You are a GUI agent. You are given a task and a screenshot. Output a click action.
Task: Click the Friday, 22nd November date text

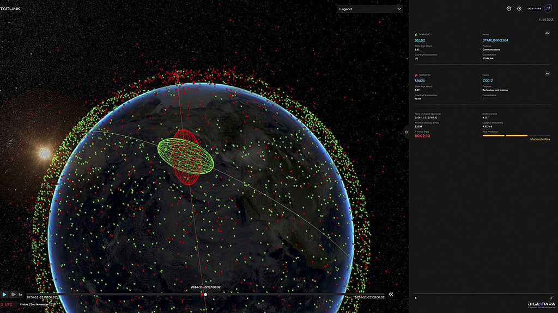[38, 304]
